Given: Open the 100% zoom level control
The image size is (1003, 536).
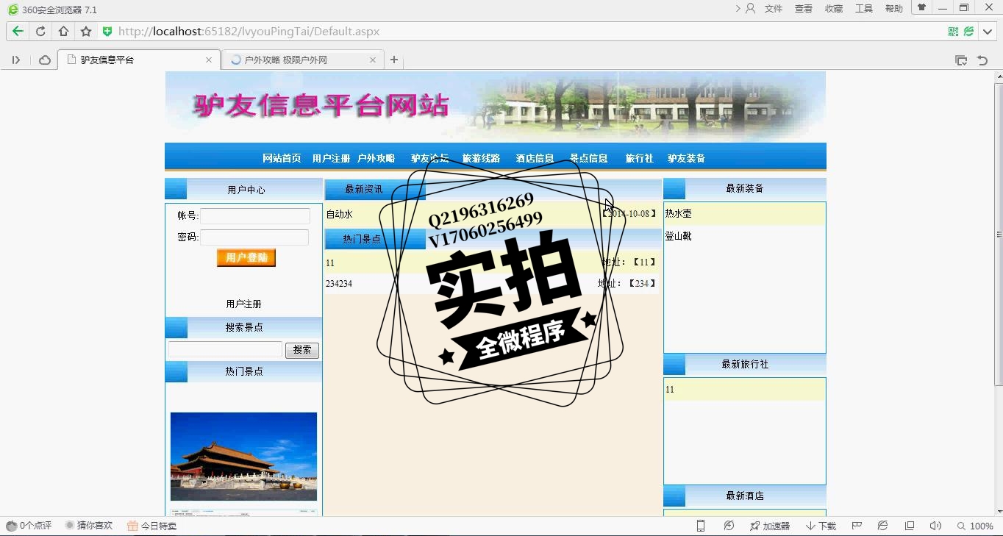Looking at the screenshot, I should (x=976, y=526).
